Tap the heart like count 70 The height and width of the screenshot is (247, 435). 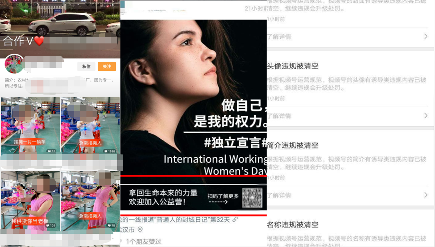coord(111,225)
